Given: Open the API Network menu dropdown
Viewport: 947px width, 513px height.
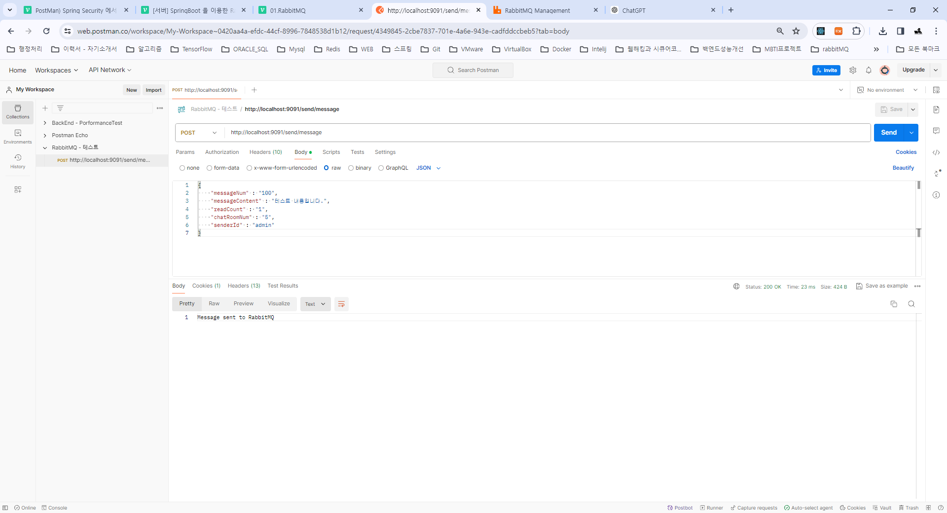Looking at the screenshot, I should pyautogui.click(x=110, y=70).
